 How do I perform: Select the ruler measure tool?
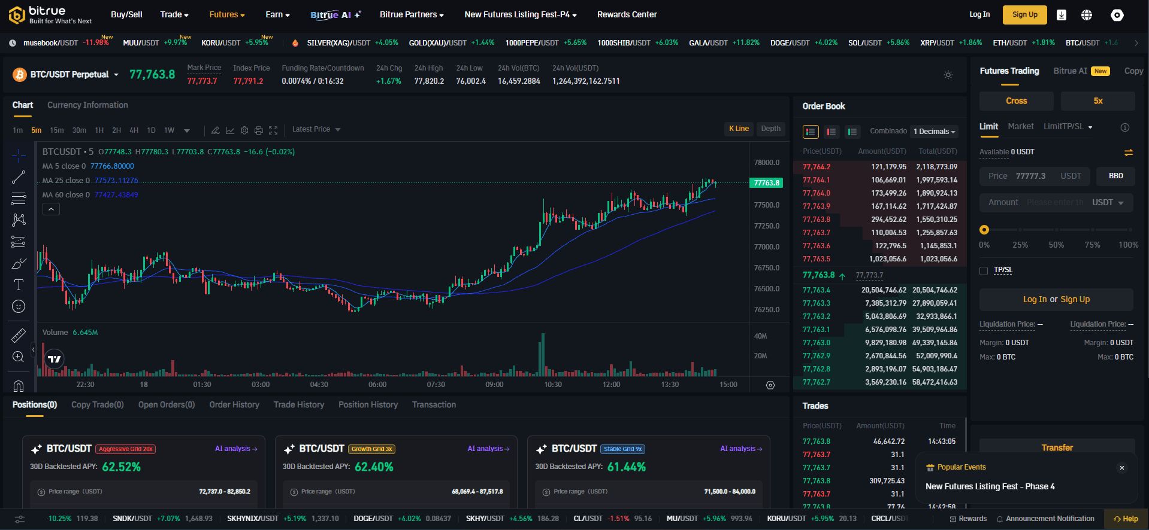(19, 335)
